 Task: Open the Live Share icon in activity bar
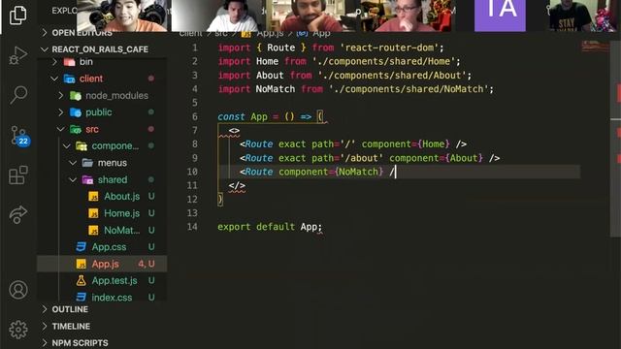pyautogui.click(x=17, y=214)
